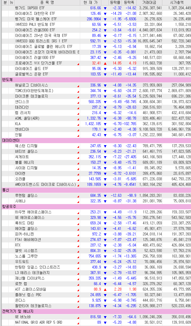The height and width of the screenshot is (326, 191).
Task: Click the red corner marker beside 노스롭 그루만
Action: tap(78, 257)
